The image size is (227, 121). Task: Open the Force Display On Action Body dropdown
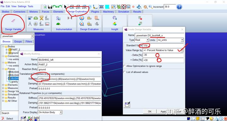(x=61, y=112)
